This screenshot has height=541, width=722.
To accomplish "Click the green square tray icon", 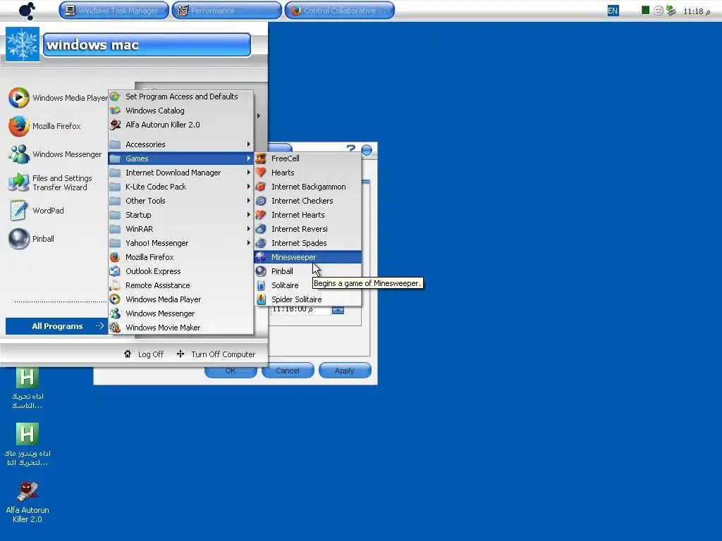I will click(646, 10).
